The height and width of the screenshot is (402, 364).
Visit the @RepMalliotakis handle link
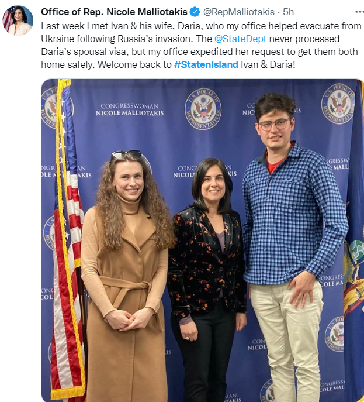click(x=238, y=12)
